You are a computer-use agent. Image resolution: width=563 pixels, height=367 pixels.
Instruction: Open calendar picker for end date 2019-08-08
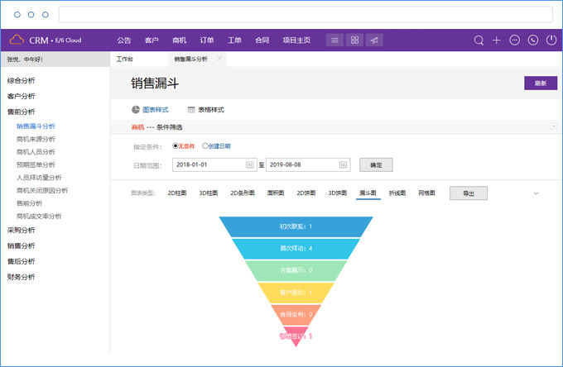point(344,165)
